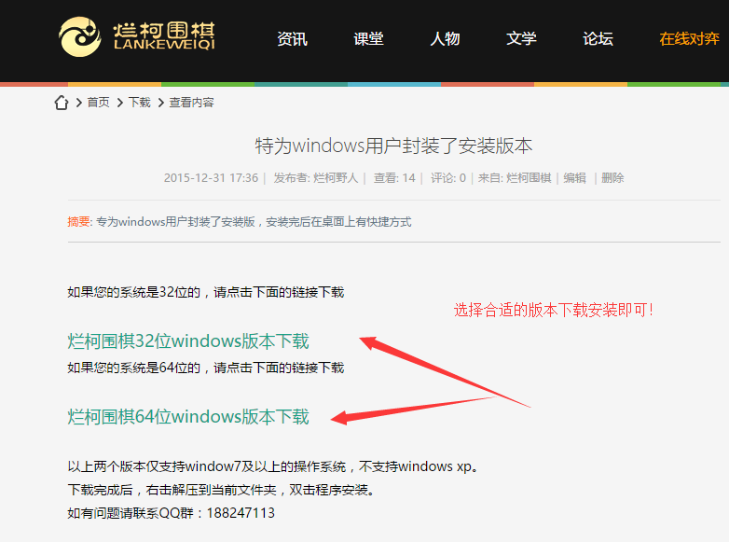Screen dimensions: 729x542
Task: Download 烂柯围棋32位windows版本
Action: pos(188,341)
